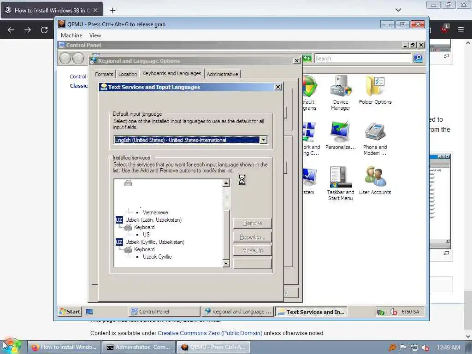Select the US keyboard under Uzbek Latin

(146, 235)
